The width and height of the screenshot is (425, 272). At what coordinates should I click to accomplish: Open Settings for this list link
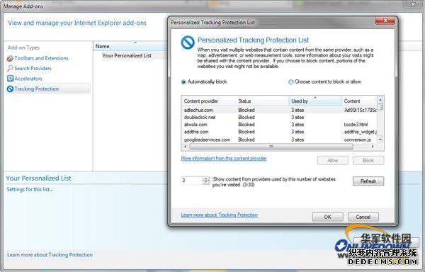[x=30, y=189]
